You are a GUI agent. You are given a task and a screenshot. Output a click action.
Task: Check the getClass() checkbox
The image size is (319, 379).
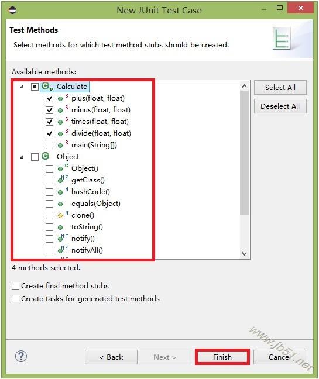tap(49, 180)
